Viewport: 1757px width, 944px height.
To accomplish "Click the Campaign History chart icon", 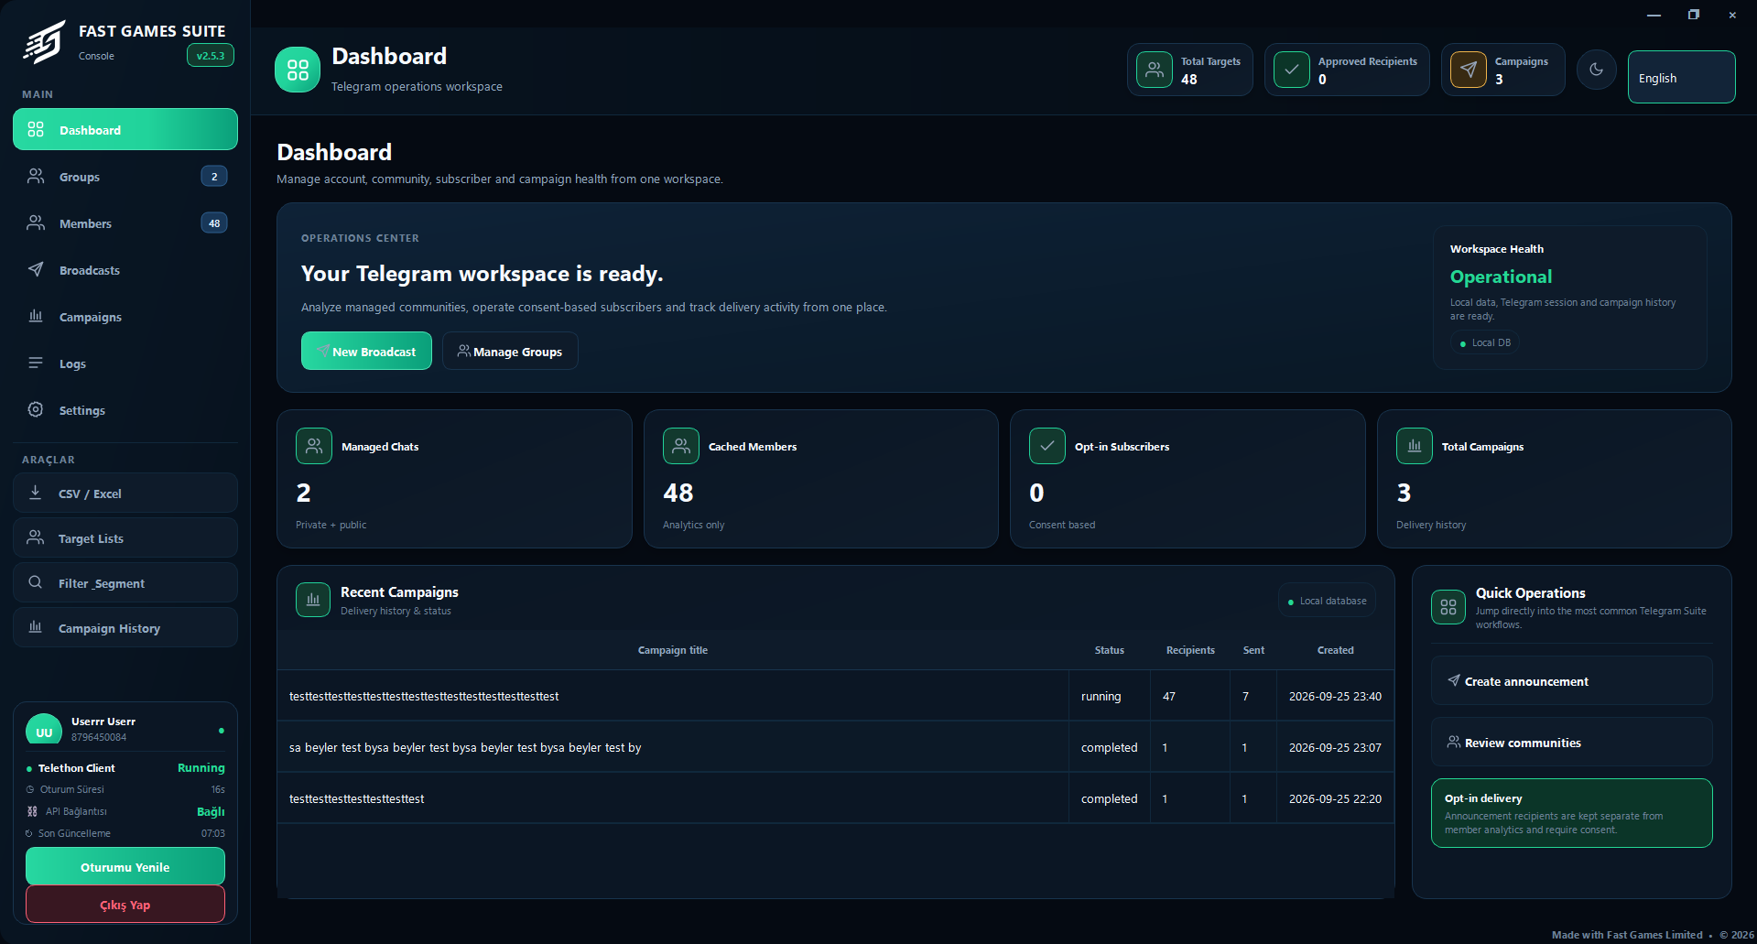I will point(36,627).
